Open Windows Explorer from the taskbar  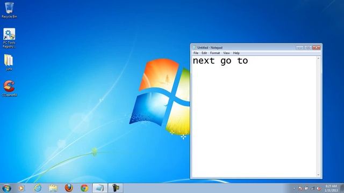(53, 188)
